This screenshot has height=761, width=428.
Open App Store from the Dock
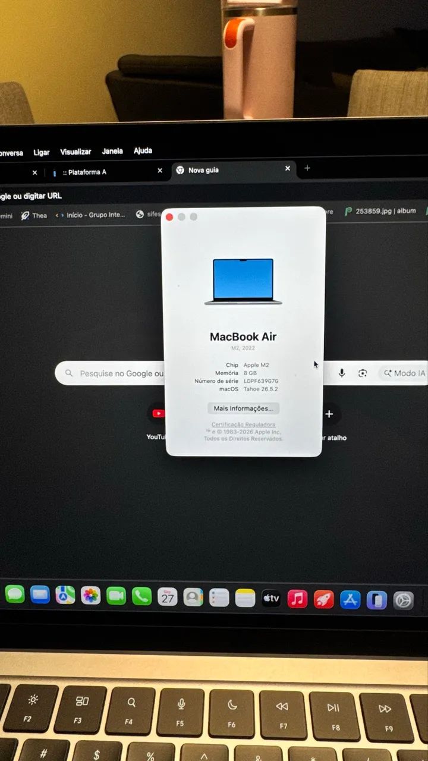(x=350, y=600)
